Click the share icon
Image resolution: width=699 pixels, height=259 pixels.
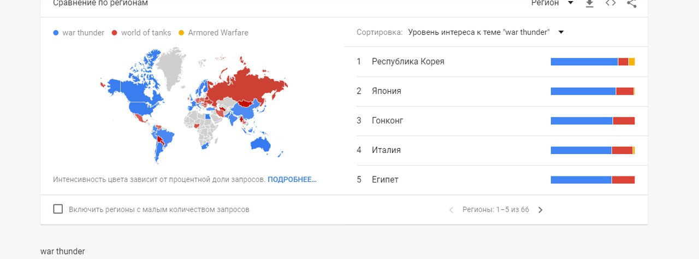pyautogui.click(x=632, y=3)
